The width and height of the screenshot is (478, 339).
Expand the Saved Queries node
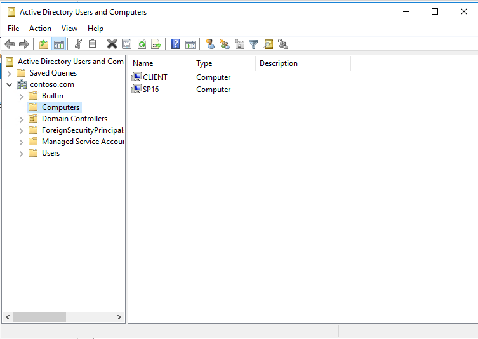tap(10, 74)
